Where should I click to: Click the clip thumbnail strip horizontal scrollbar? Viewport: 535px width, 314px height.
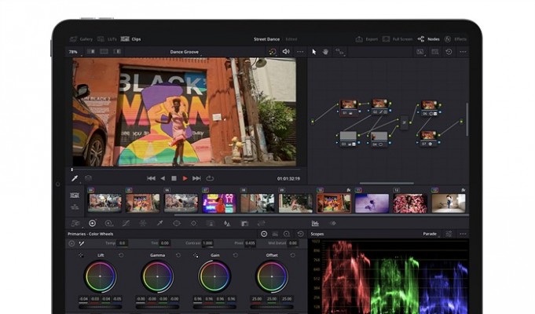(321, 215)
